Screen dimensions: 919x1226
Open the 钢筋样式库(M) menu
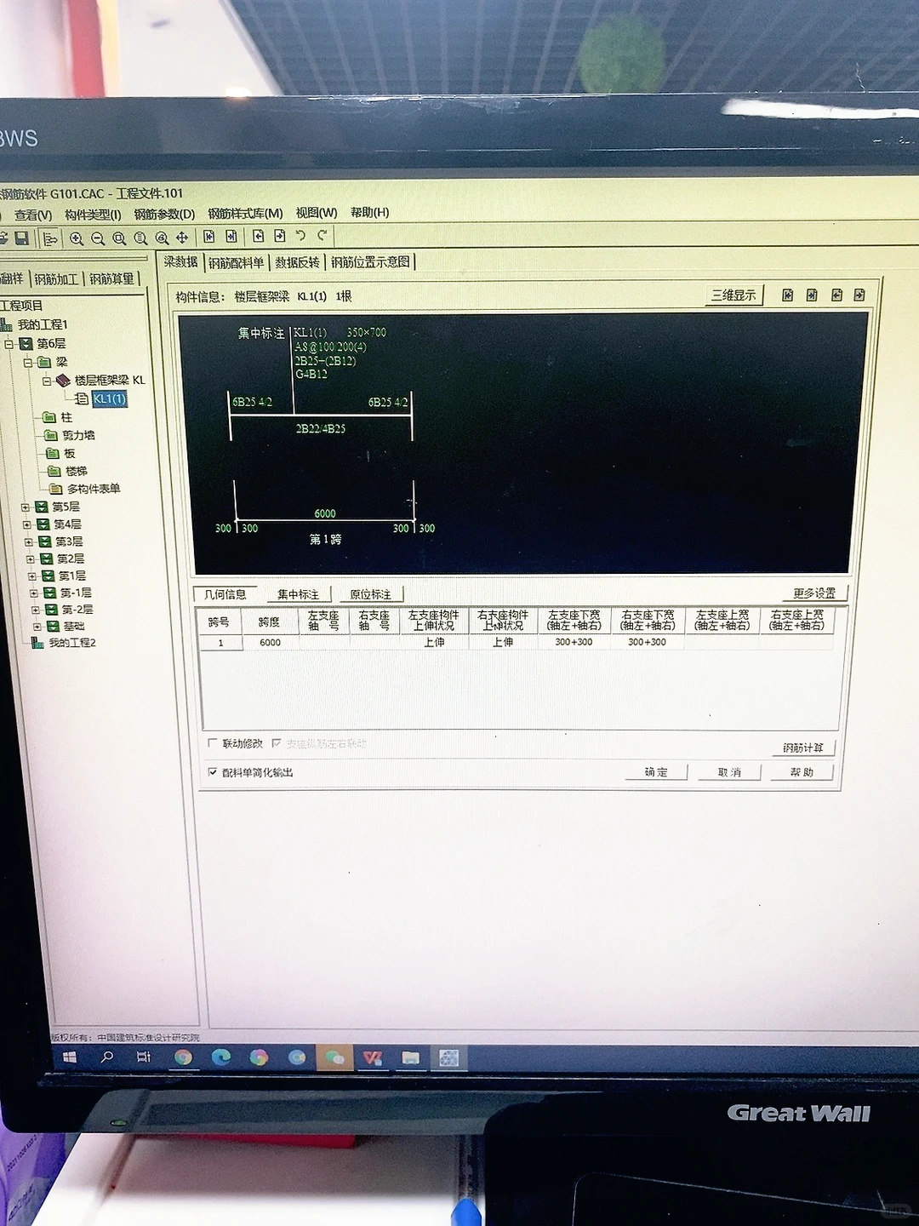click(x=245, y=213)
